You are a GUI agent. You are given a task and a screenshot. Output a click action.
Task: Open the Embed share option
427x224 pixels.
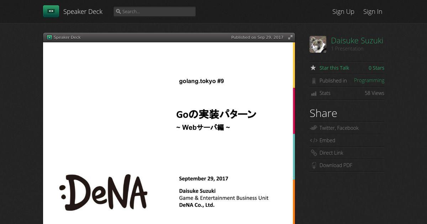coord(327,140)
